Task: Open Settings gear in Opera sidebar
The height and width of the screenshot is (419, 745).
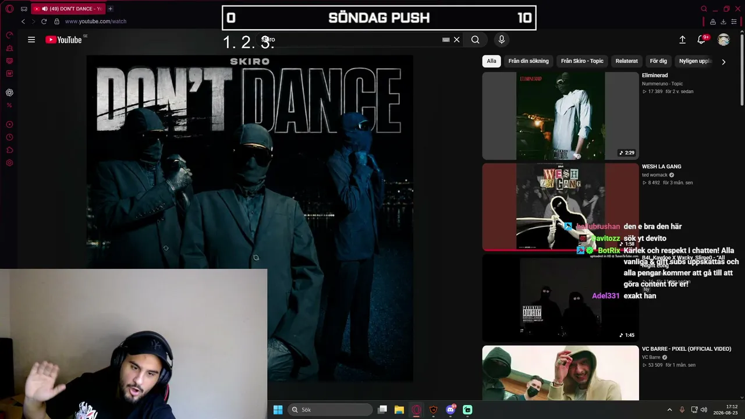Action: click(x=9, y=163)
